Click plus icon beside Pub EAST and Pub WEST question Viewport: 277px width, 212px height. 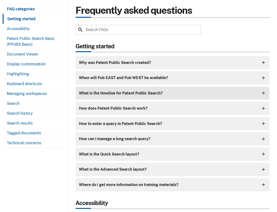tap(263, 78)
